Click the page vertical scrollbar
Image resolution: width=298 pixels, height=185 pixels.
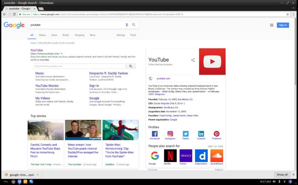pos(295,51)
